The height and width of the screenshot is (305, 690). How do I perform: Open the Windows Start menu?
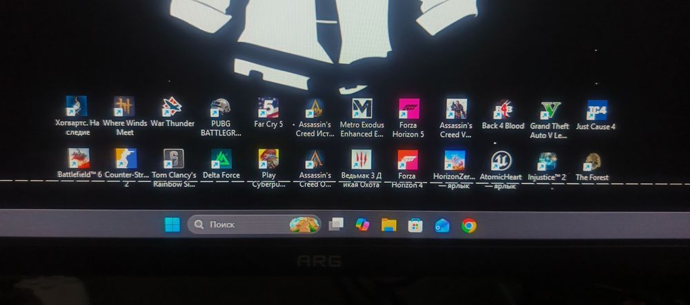[172, 224]
